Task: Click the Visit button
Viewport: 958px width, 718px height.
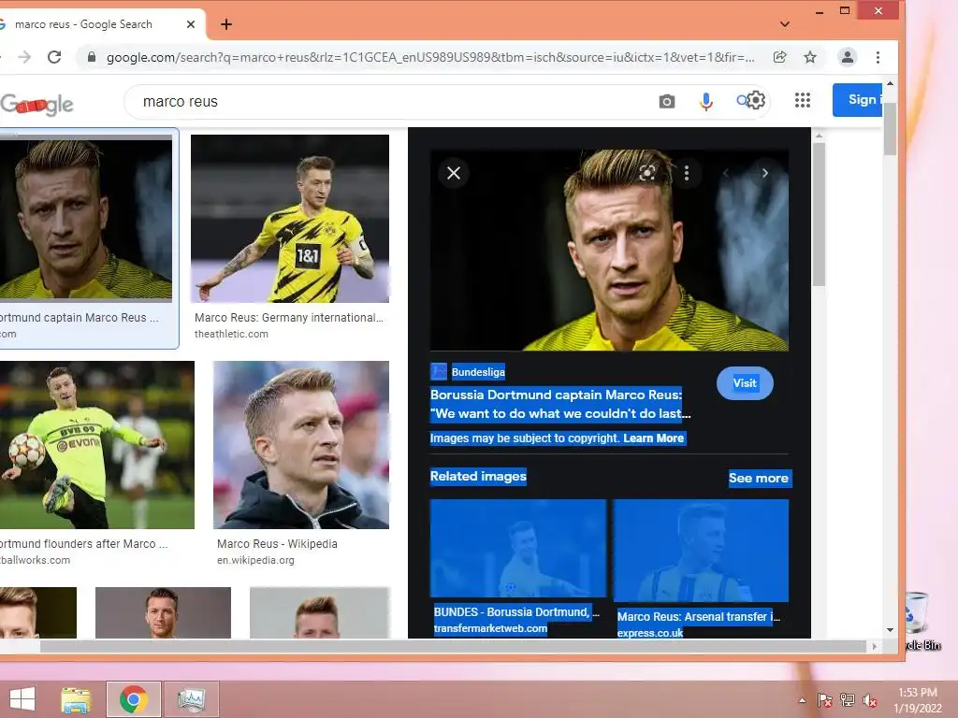Action: coord(745,382)
